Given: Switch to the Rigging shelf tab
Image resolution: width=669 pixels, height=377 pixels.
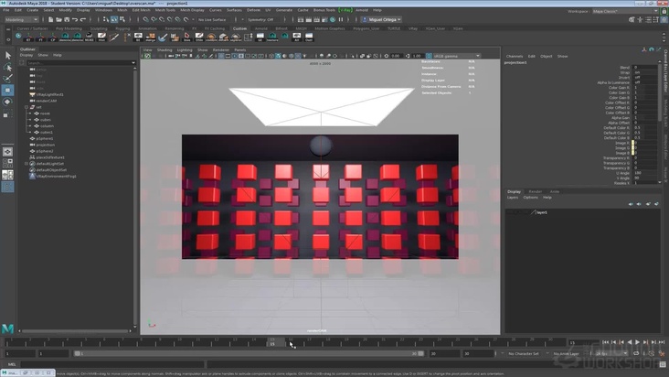Looking at the screenshot, I should [122, 28].
